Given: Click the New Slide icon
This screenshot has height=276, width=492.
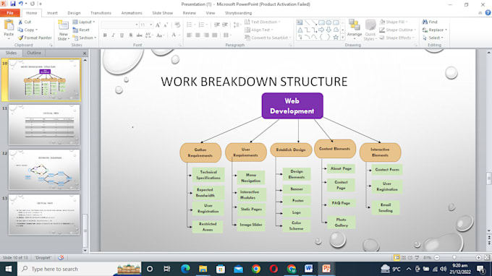Looking at the screenshot, I should (64, 25).
